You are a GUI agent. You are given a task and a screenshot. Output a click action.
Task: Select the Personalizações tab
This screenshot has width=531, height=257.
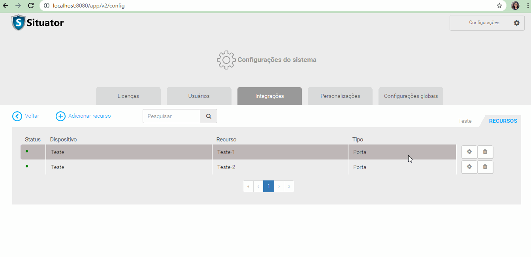click(x=340, y=96)
